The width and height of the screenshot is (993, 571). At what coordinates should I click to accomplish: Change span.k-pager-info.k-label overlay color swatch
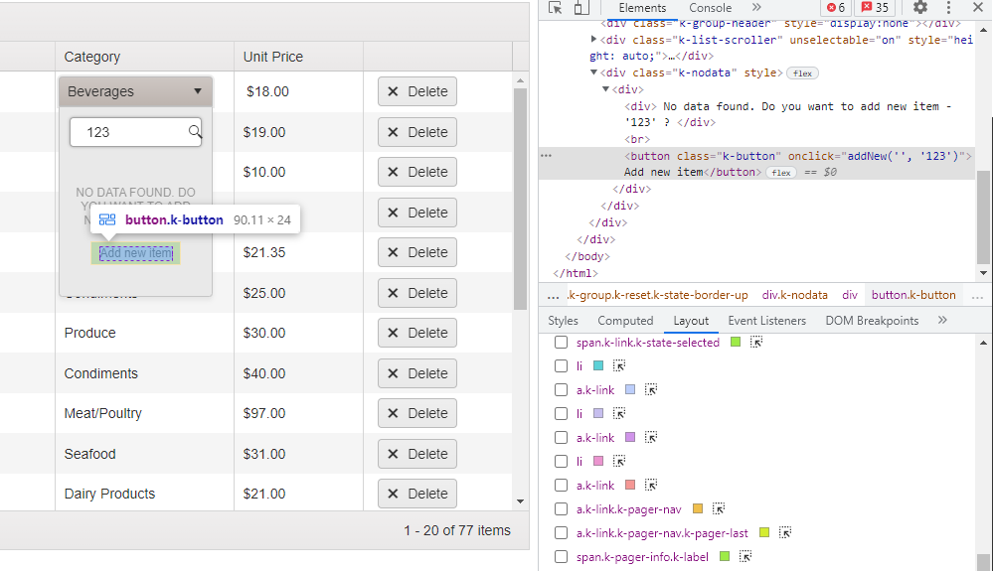pos(725,556)
